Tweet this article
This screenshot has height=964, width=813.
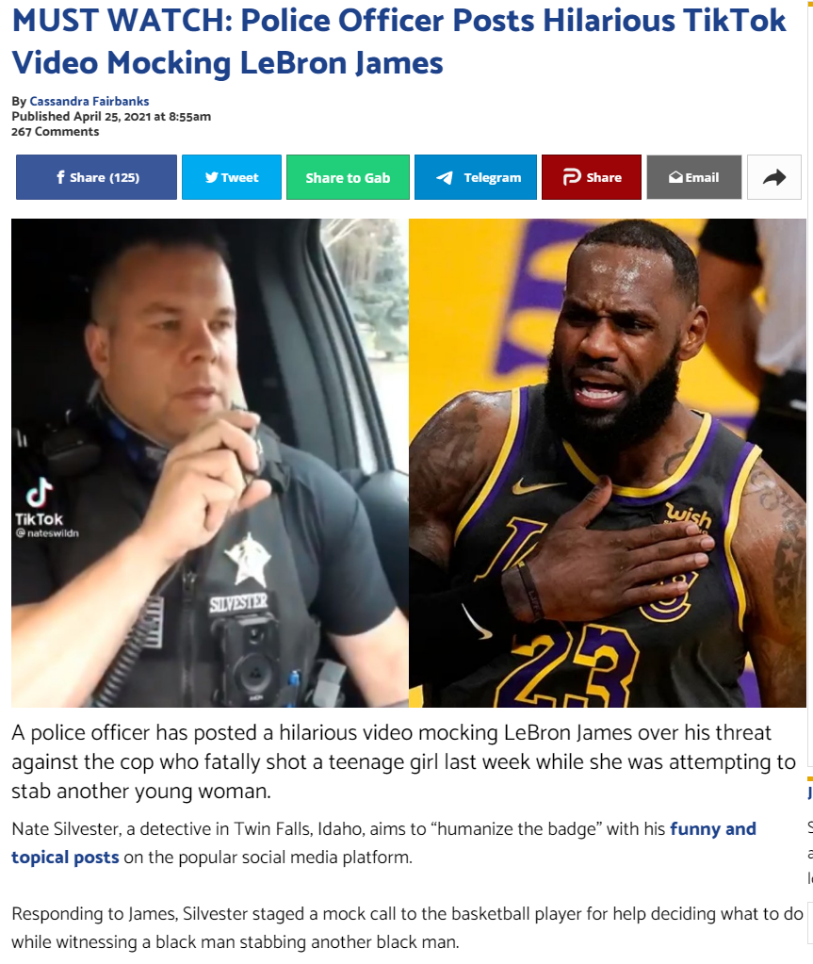click(x=232, y=177)
